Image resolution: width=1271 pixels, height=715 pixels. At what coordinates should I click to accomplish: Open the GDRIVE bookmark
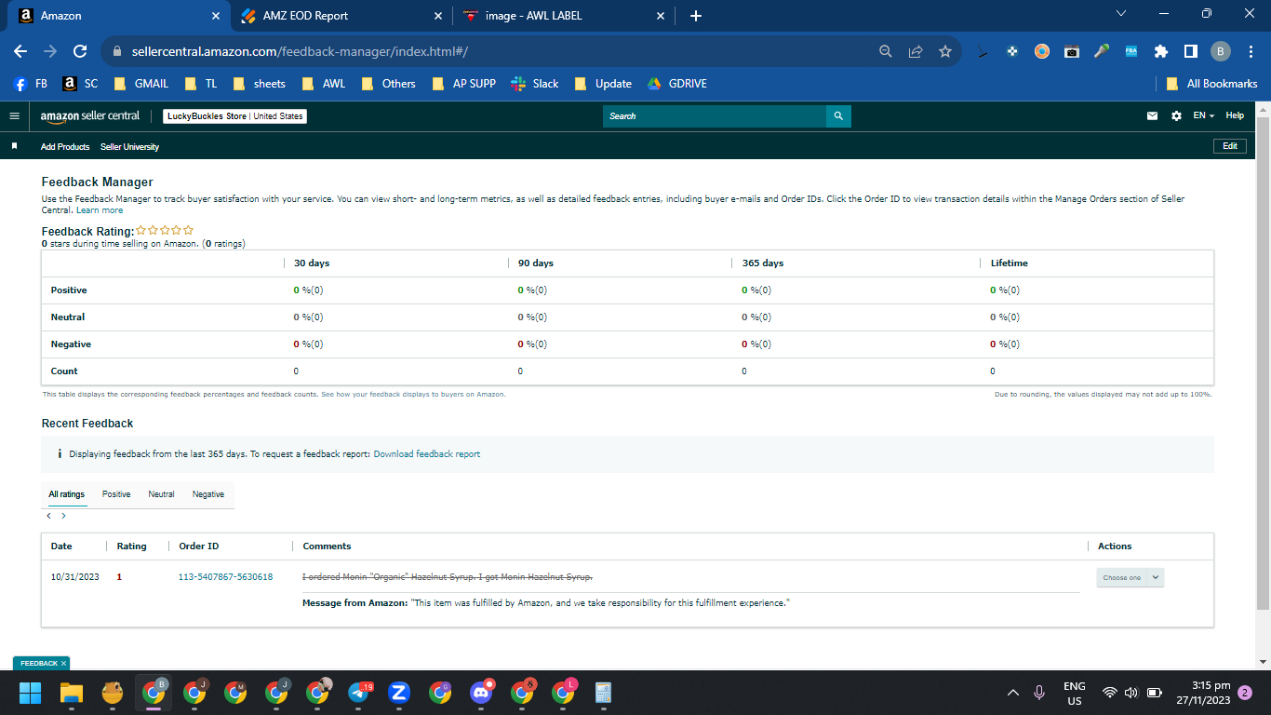[677, 84]
